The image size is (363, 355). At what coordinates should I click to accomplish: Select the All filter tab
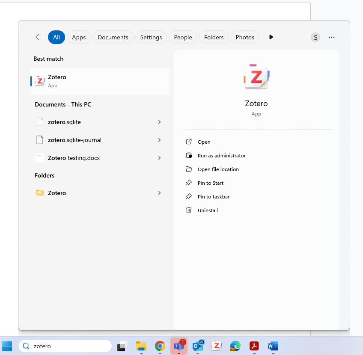pos(57,37)
